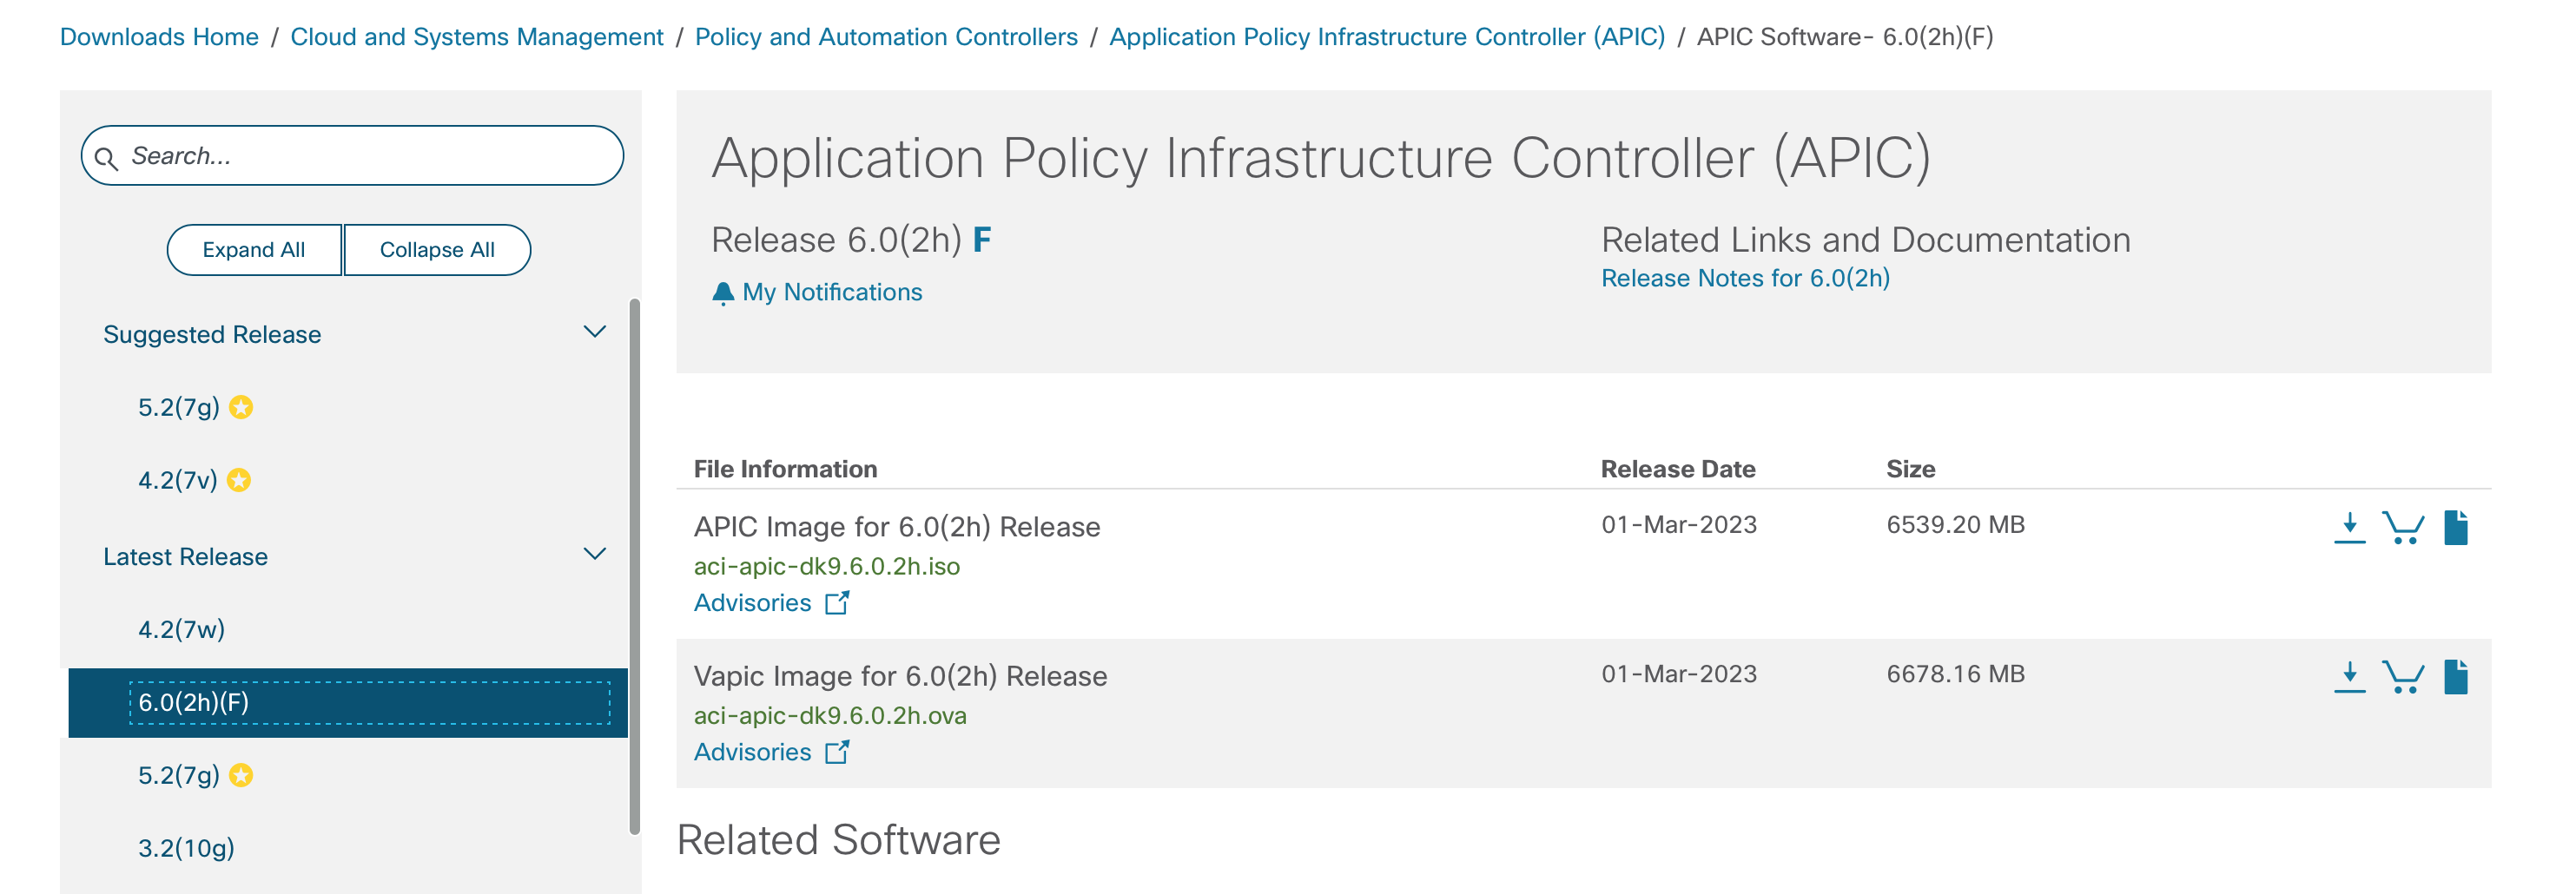Viewport: 2576px width, 894px height.
Task: Click Vapic Image for 6.0(2h) Release title
Action: click(900, 676)
